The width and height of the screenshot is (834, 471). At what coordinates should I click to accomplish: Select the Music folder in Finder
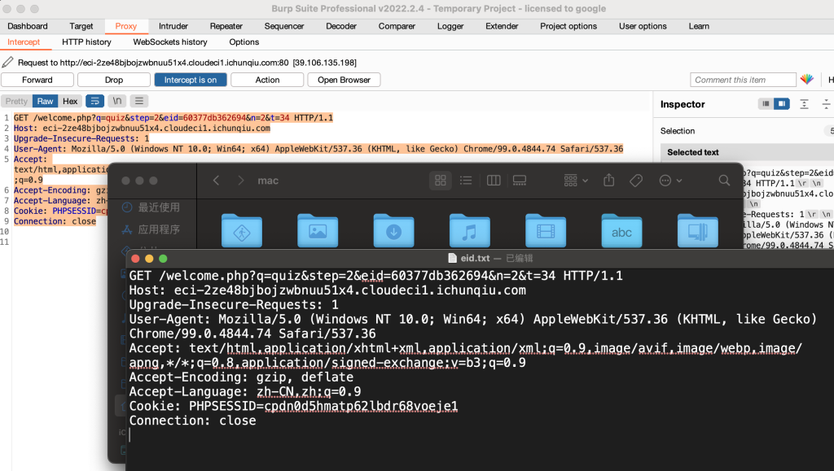(x=470, y=231)
